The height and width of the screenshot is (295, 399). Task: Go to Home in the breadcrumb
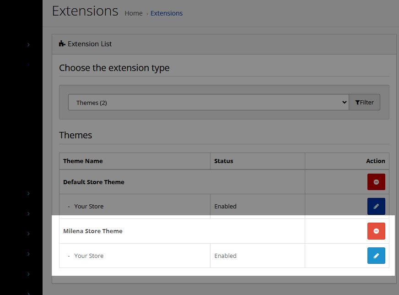[134, 13]
